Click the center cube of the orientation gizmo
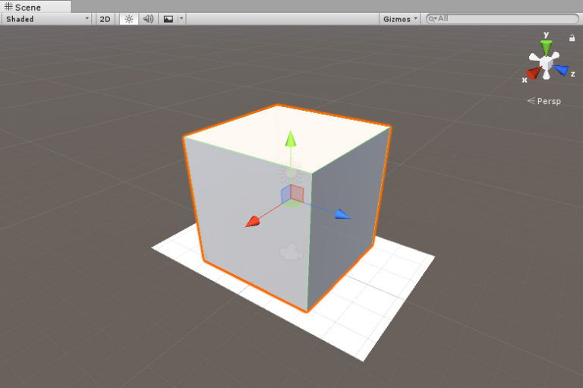583x388 pixels. (547, 63)
